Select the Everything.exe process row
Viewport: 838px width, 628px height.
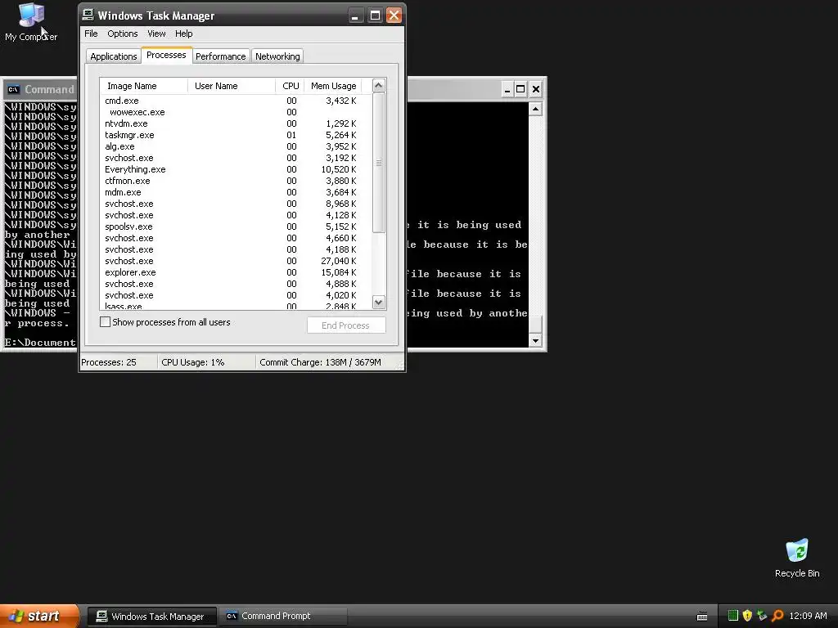coord(235,170)
